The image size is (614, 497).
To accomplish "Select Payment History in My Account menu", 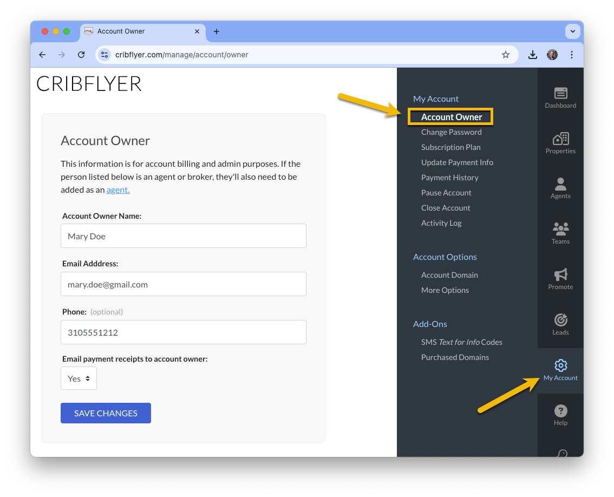I will (449, 178).
